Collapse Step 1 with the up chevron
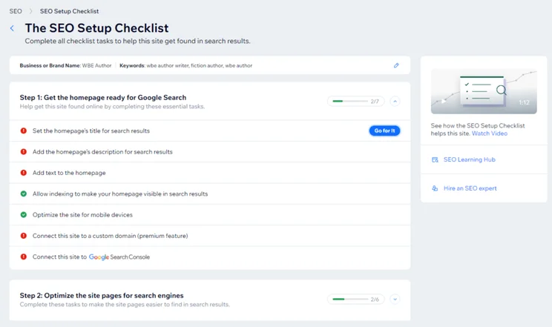Image resolution: width=552 pixels, height=327 pixels. tap(395, 102)
